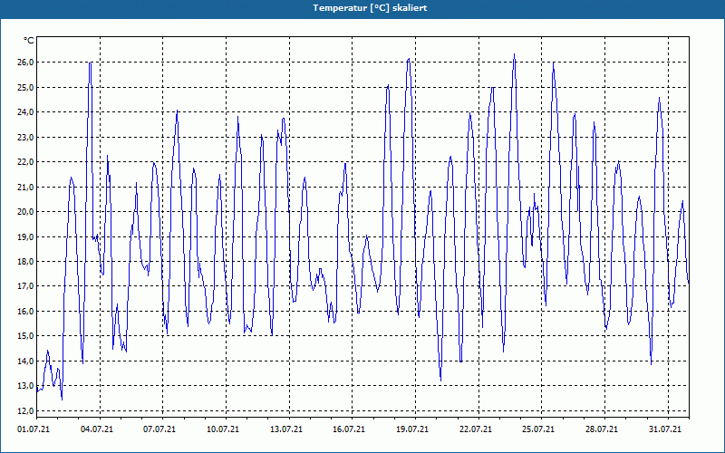
Task: Select the 21,0 y-axis label
Action: [26, 188]
